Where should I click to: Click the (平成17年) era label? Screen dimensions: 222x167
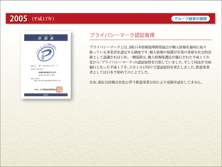pos(43,19)
